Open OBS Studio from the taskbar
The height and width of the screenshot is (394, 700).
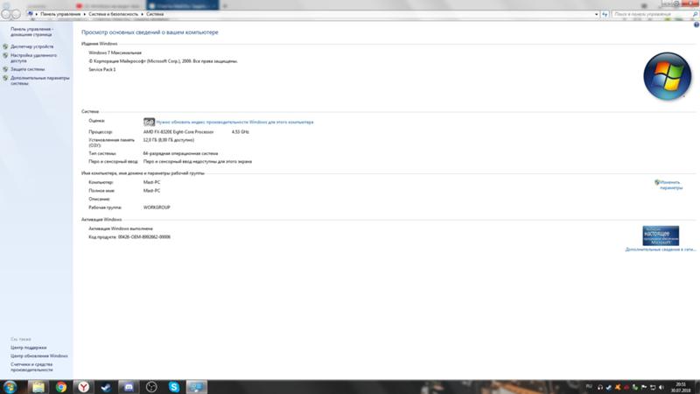[x=151, y=387]
